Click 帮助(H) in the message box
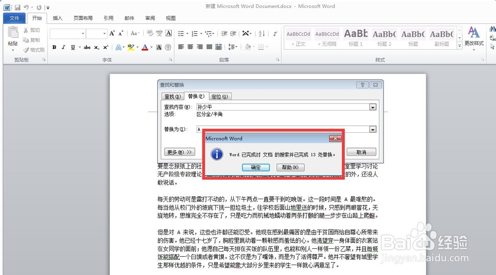 point(290,167)
